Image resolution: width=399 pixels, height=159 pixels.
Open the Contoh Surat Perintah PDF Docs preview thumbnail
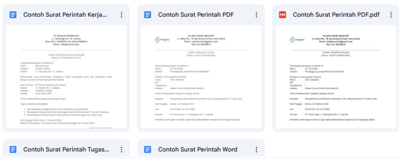[x=201, y=86]
